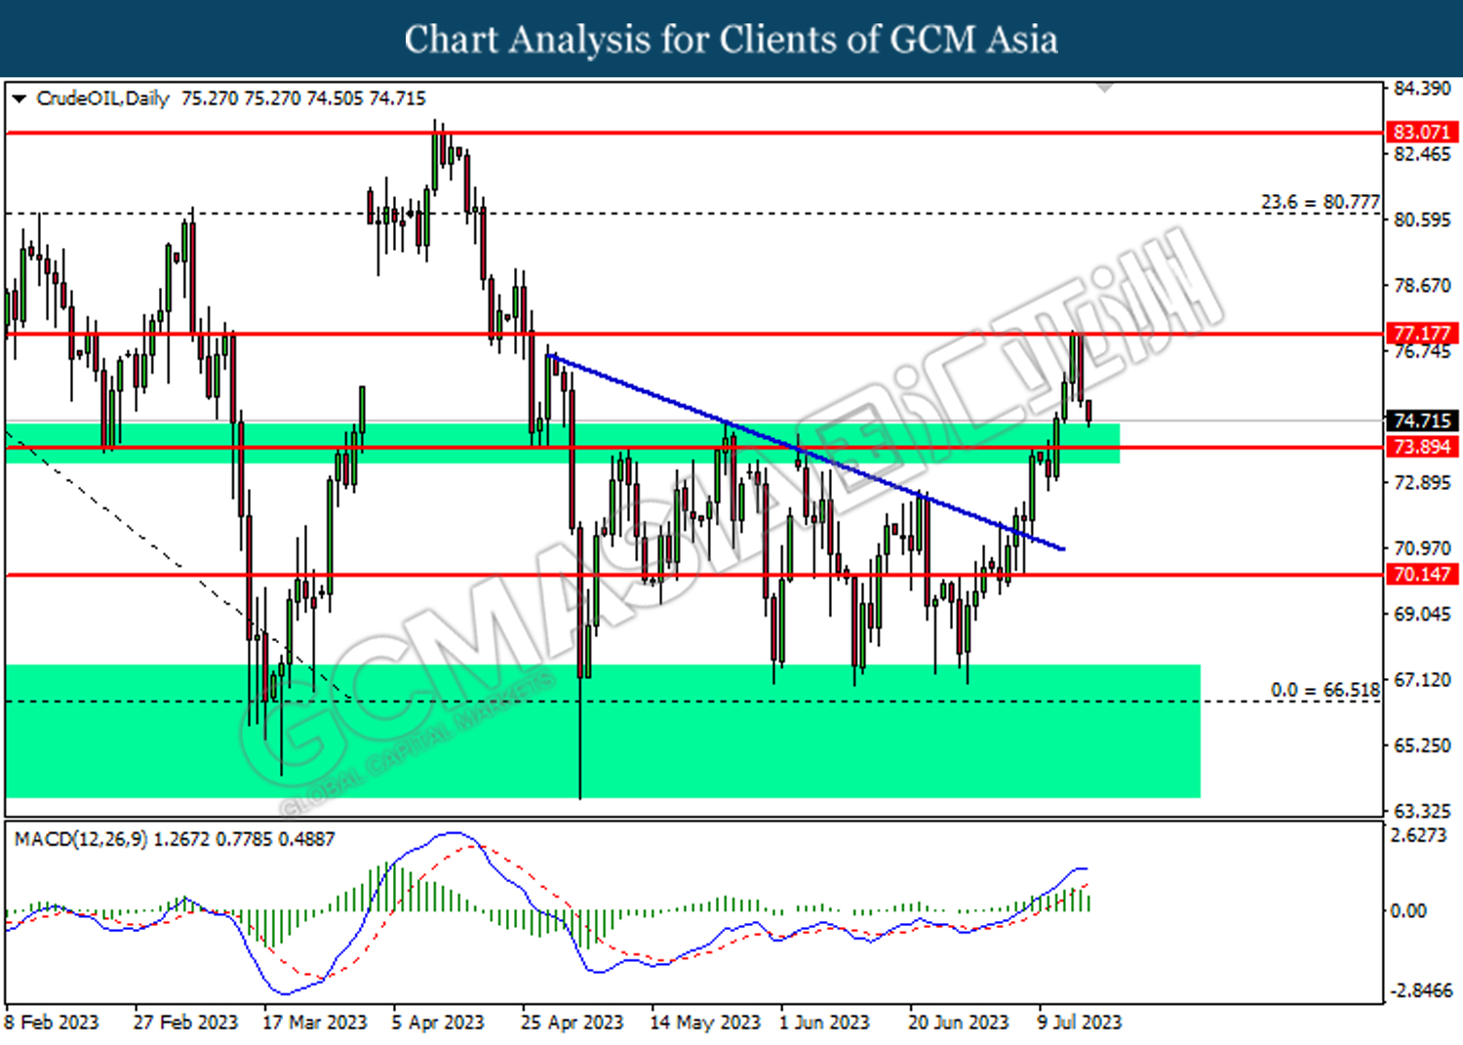Click the 14 May 2023 date label

[705, 1022]
